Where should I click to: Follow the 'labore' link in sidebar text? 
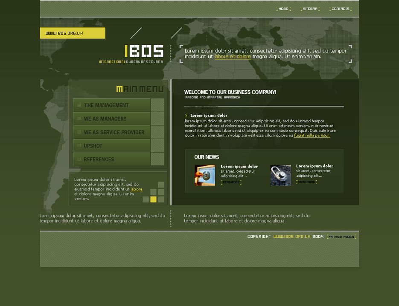137,189
